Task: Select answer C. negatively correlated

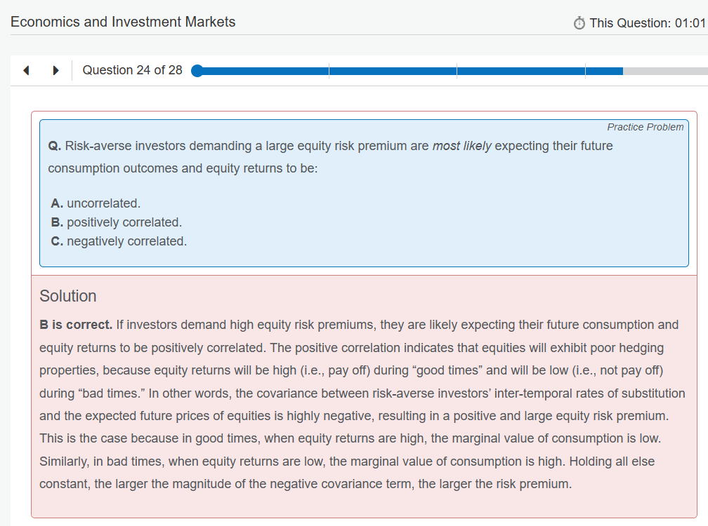Action: pos(119,241)
